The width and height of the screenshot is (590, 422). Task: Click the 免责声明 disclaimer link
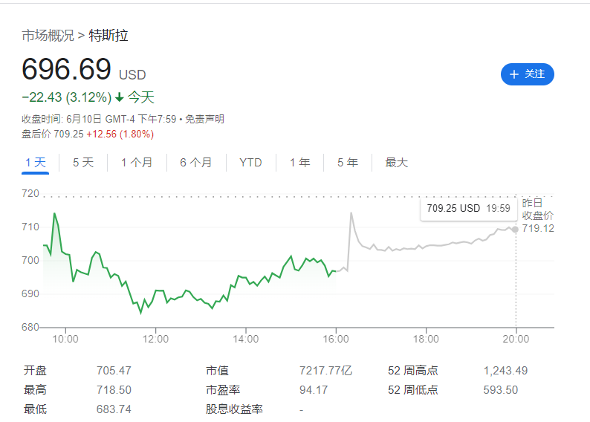(204, 119)
